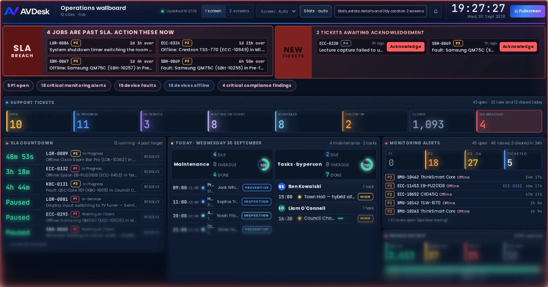Open breached job SBH-0067 card

(101, 65)
